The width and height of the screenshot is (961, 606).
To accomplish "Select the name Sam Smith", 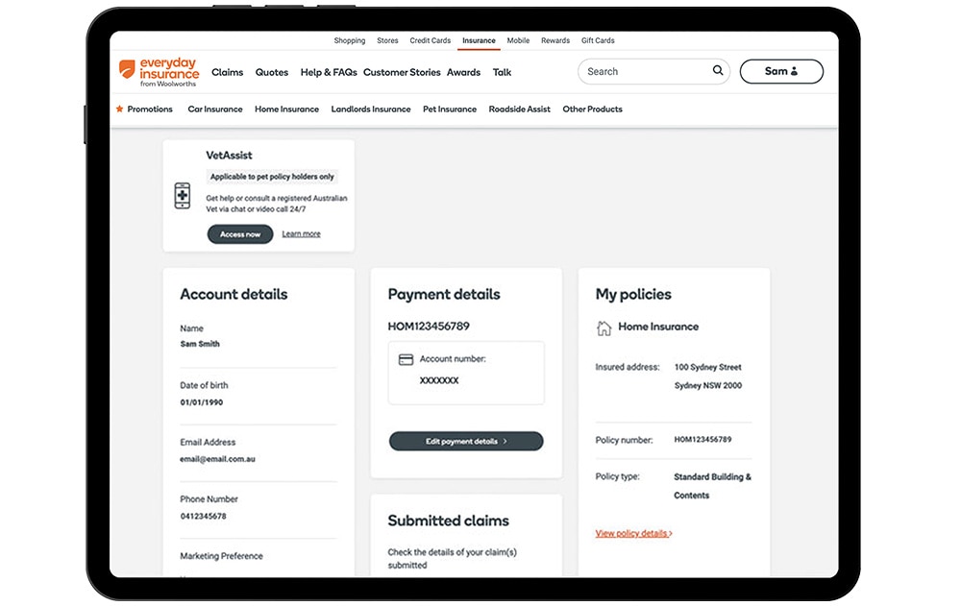I will coord(200,344).
